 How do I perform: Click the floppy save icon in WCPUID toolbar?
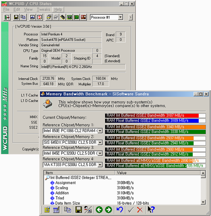point(16,17)
